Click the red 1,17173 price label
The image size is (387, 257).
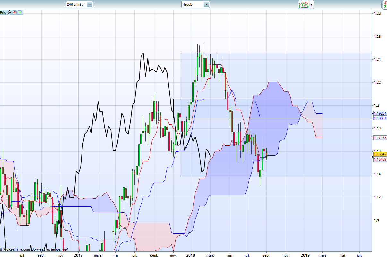(x=380, y=138)
